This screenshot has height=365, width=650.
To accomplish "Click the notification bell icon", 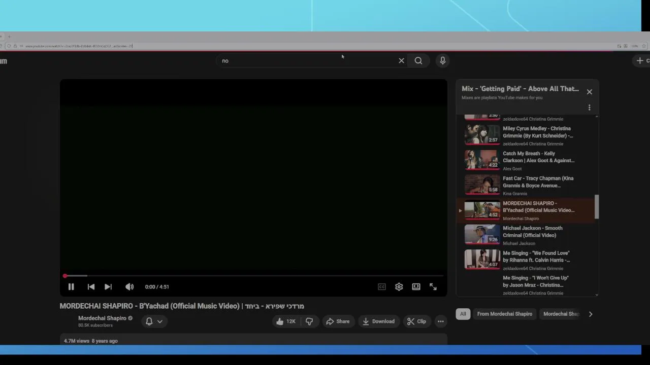I will click(149, 321).
